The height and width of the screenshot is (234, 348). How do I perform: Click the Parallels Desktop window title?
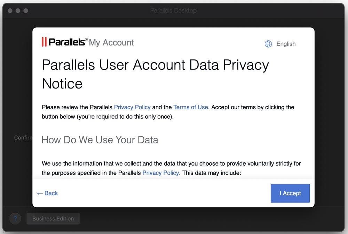173,11
